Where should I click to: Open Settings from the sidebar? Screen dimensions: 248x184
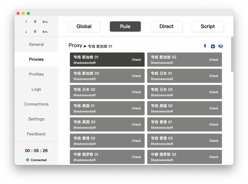(x=36, y=119)
